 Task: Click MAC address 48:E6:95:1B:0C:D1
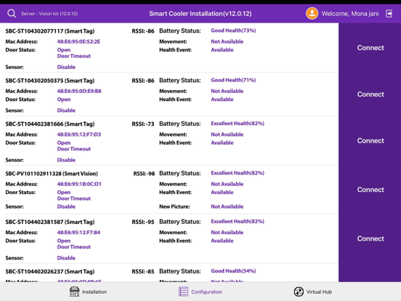[x=79, y=184]
